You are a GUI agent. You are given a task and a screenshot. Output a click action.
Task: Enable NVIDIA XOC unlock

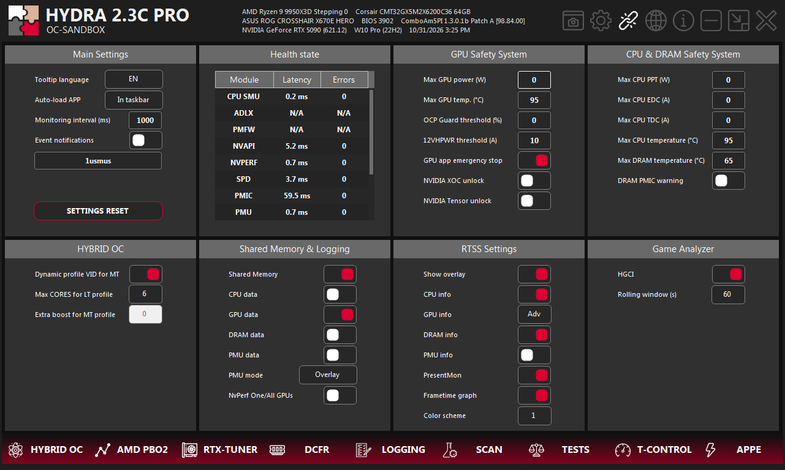[x=534, y=181]
